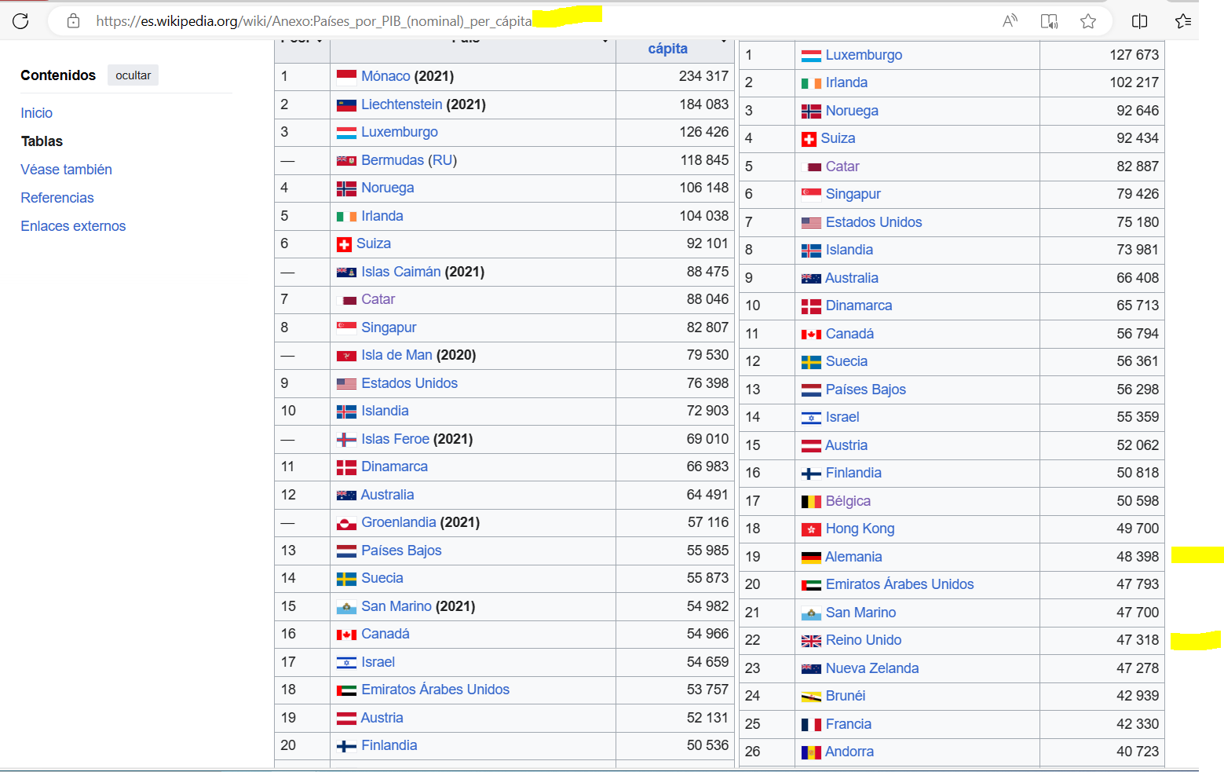Click the sort arrow on the left table's País column

click(605, 39)
